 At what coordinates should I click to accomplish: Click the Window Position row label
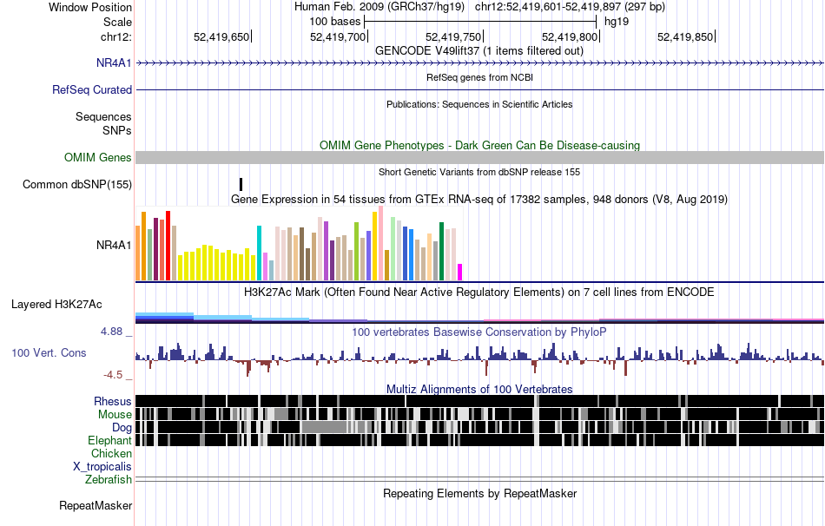90,7
